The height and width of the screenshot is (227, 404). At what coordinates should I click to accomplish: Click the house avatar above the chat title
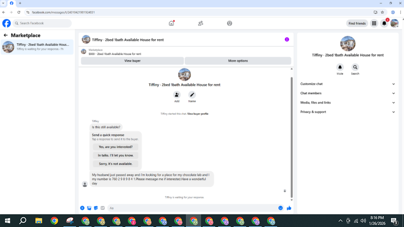[x=184, y=75]
